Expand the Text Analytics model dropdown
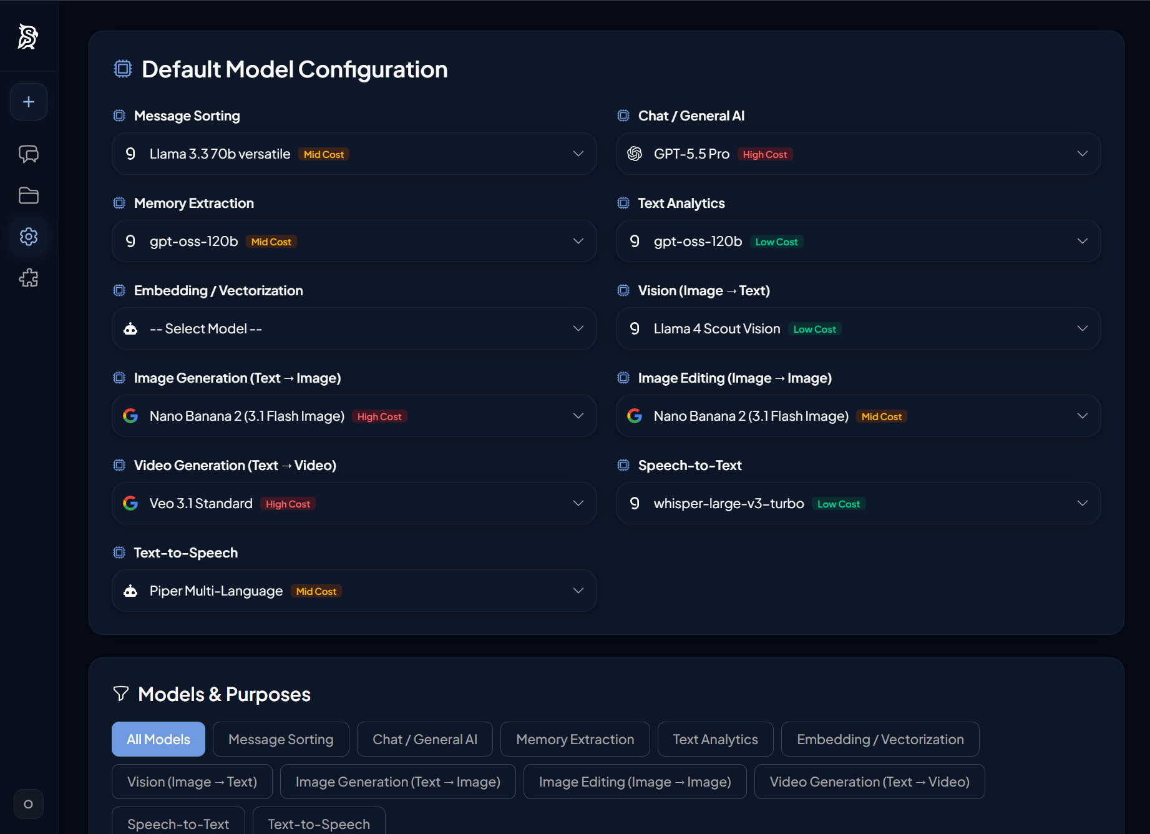 point(859,241)
